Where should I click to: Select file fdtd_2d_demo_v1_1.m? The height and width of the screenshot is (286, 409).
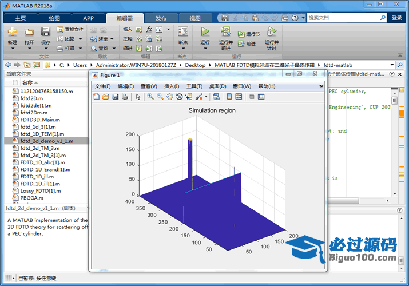tap(46, 141)
